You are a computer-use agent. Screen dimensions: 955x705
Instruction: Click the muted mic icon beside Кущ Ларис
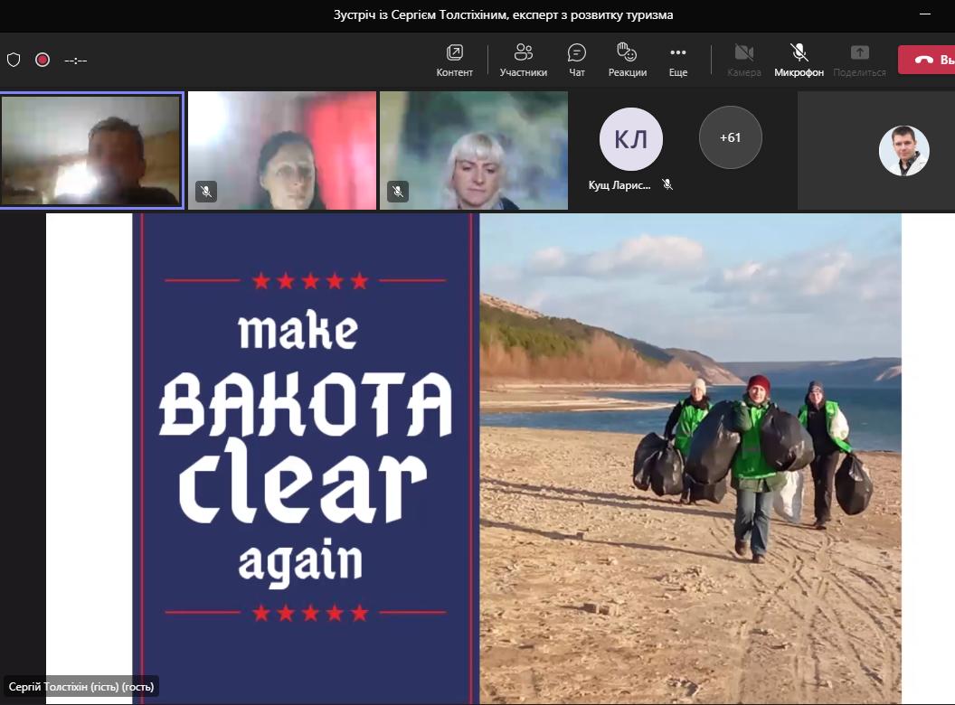(x=667, y=184)
